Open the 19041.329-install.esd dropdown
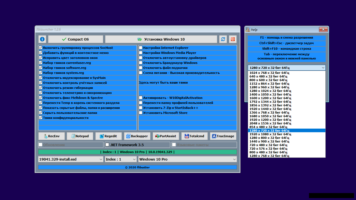 point(71,159)
